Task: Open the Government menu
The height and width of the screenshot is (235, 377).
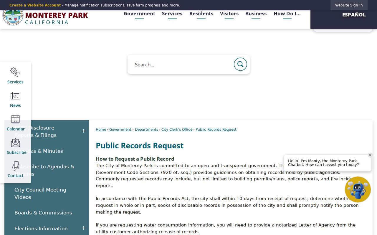Action: [139, 14]
